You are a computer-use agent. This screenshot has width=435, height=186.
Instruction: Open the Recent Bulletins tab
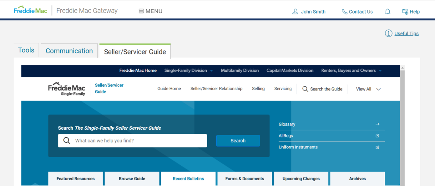(188, 178)
